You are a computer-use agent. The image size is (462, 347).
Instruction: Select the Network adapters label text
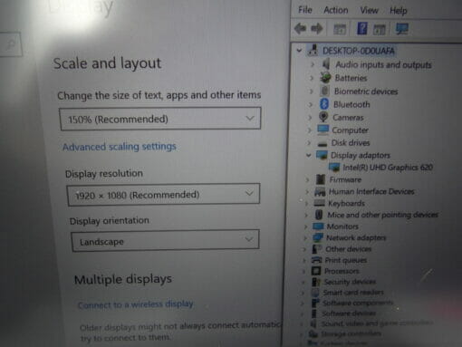356,238
